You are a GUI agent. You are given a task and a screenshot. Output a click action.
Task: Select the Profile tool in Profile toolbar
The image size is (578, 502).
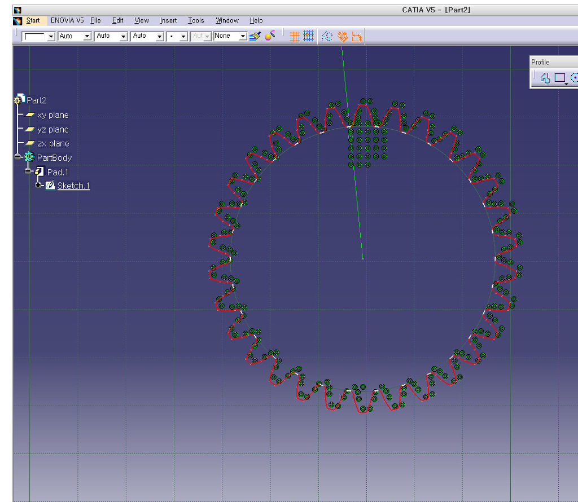[545, 78]
